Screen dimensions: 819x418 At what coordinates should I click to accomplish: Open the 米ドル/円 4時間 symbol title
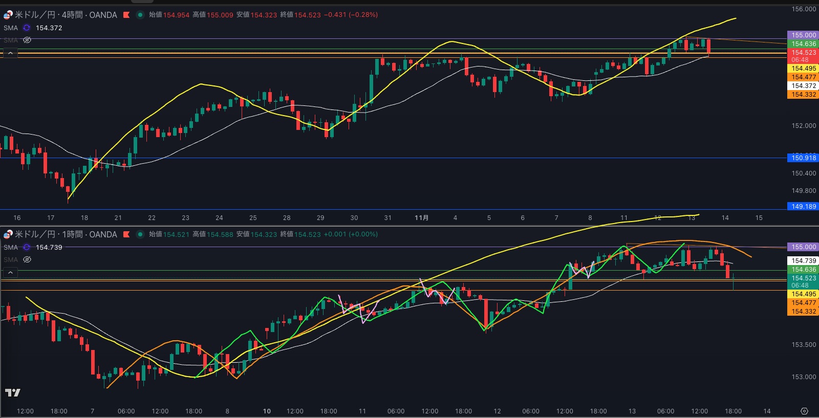66,15
